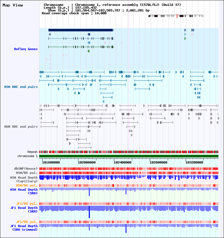Click the 102000000 ruler position label
This screenshot has height=238, width=224.
87,162
